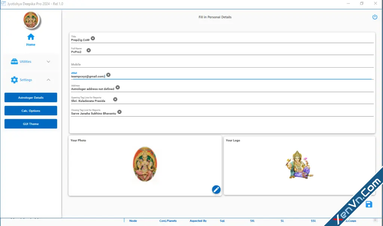
Task: Click the Closing Tag Line field
Action: tap(222, 112)
